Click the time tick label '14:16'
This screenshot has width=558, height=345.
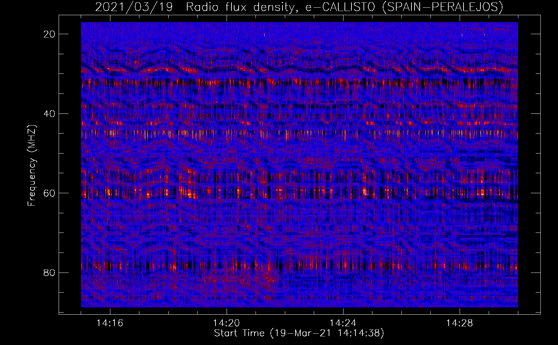[110, 323]
